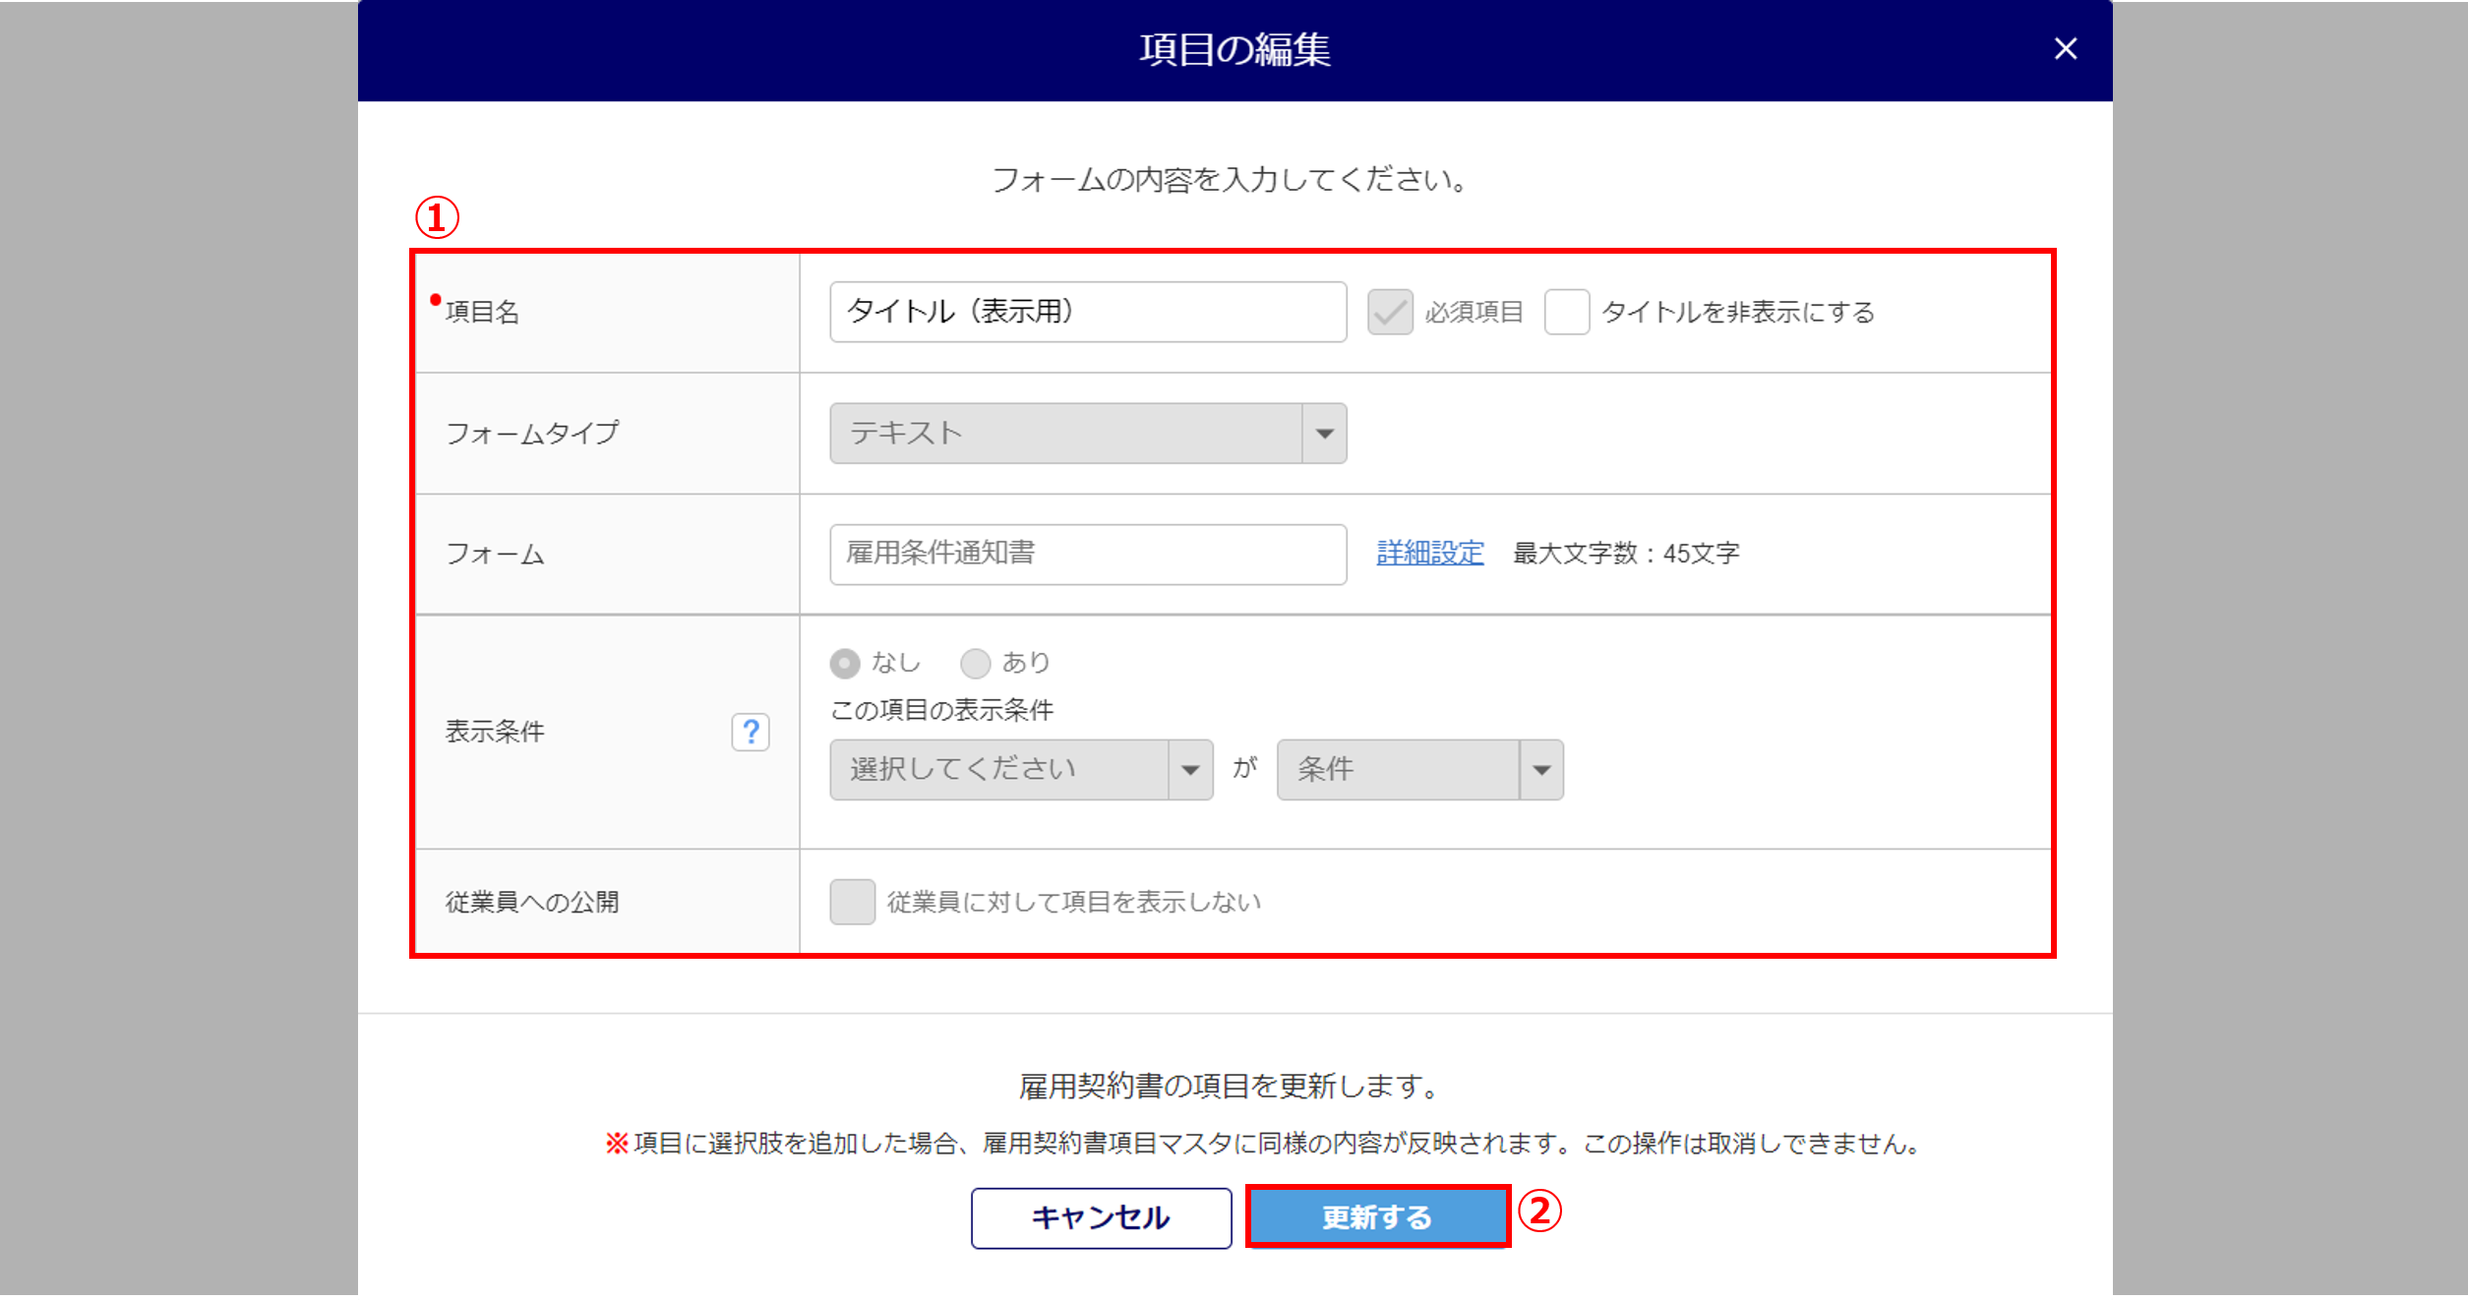
Task: Open the 条件 dropdown
Action: pyautogui.click(x=1398, y=770)
